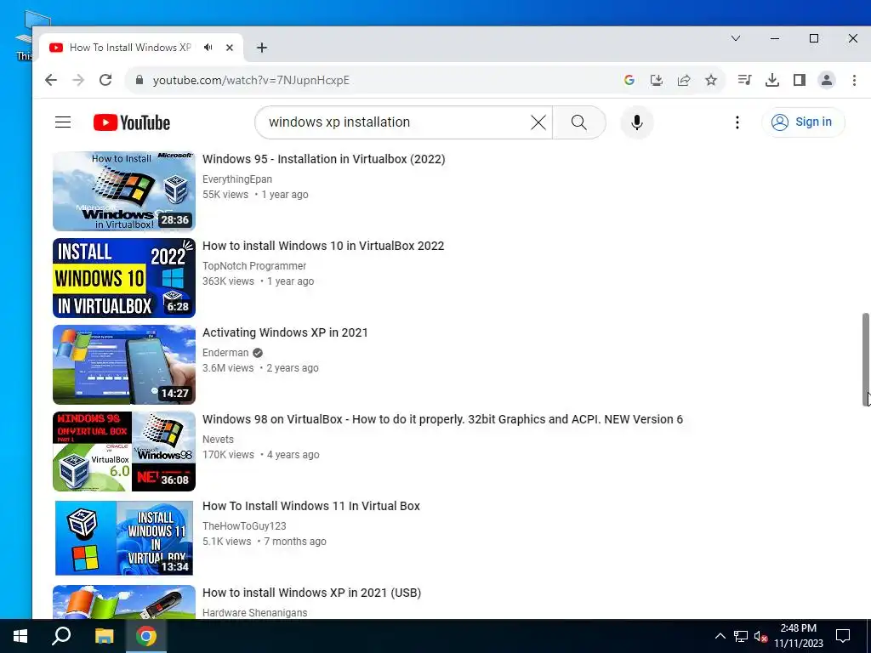Viewport: 871px width, 653px height.
Task: Click the YouTube logo
Action: 132,122
